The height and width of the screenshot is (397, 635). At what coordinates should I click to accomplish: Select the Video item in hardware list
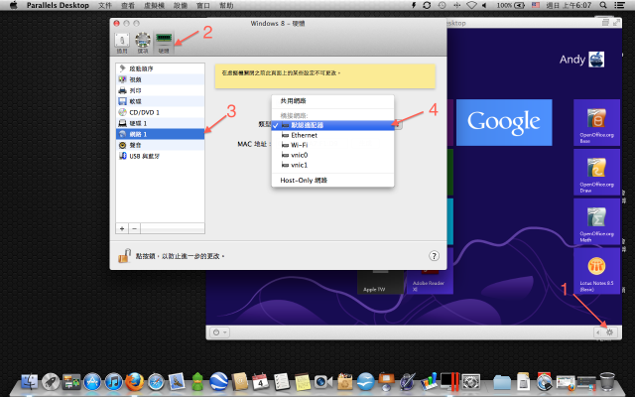pyautogui.click(x=161, y=79)
